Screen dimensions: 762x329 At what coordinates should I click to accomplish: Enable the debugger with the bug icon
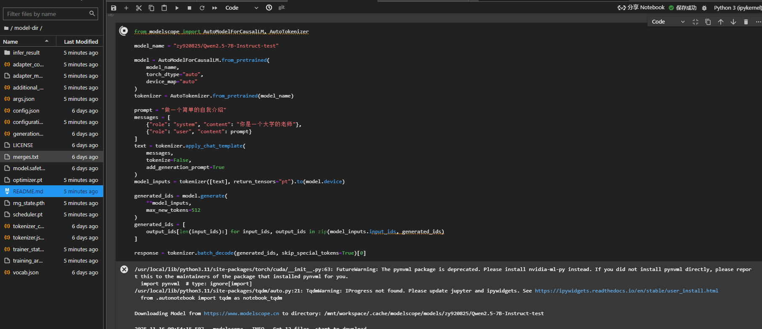[x=704, y=8]
